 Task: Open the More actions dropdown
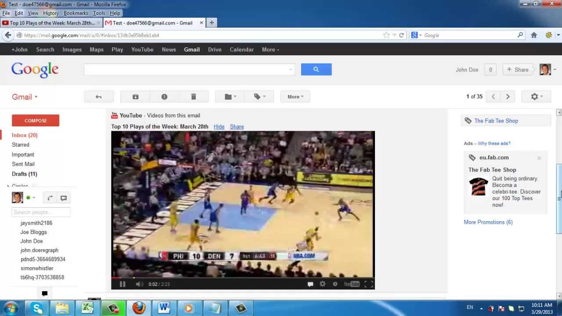point(295,97)
